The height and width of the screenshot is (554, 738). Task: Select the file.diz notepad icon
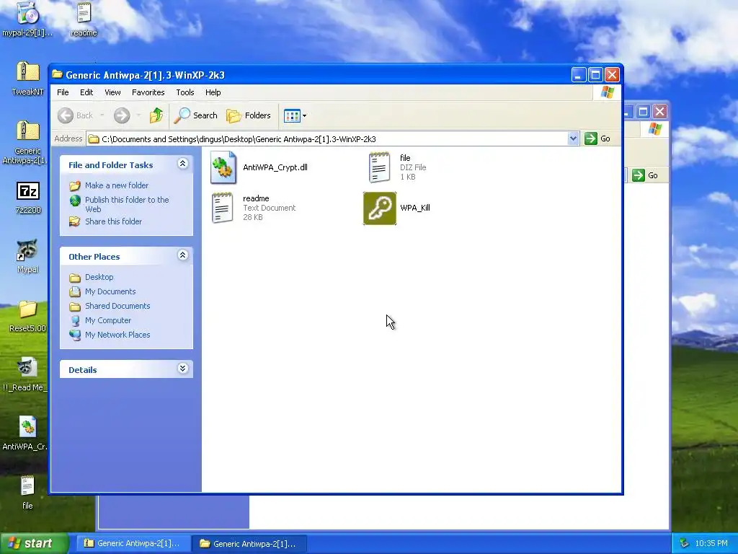(x=379, y=167)
